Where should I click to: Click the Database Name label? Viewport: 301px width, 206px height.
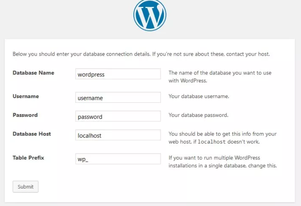(34, 73)
